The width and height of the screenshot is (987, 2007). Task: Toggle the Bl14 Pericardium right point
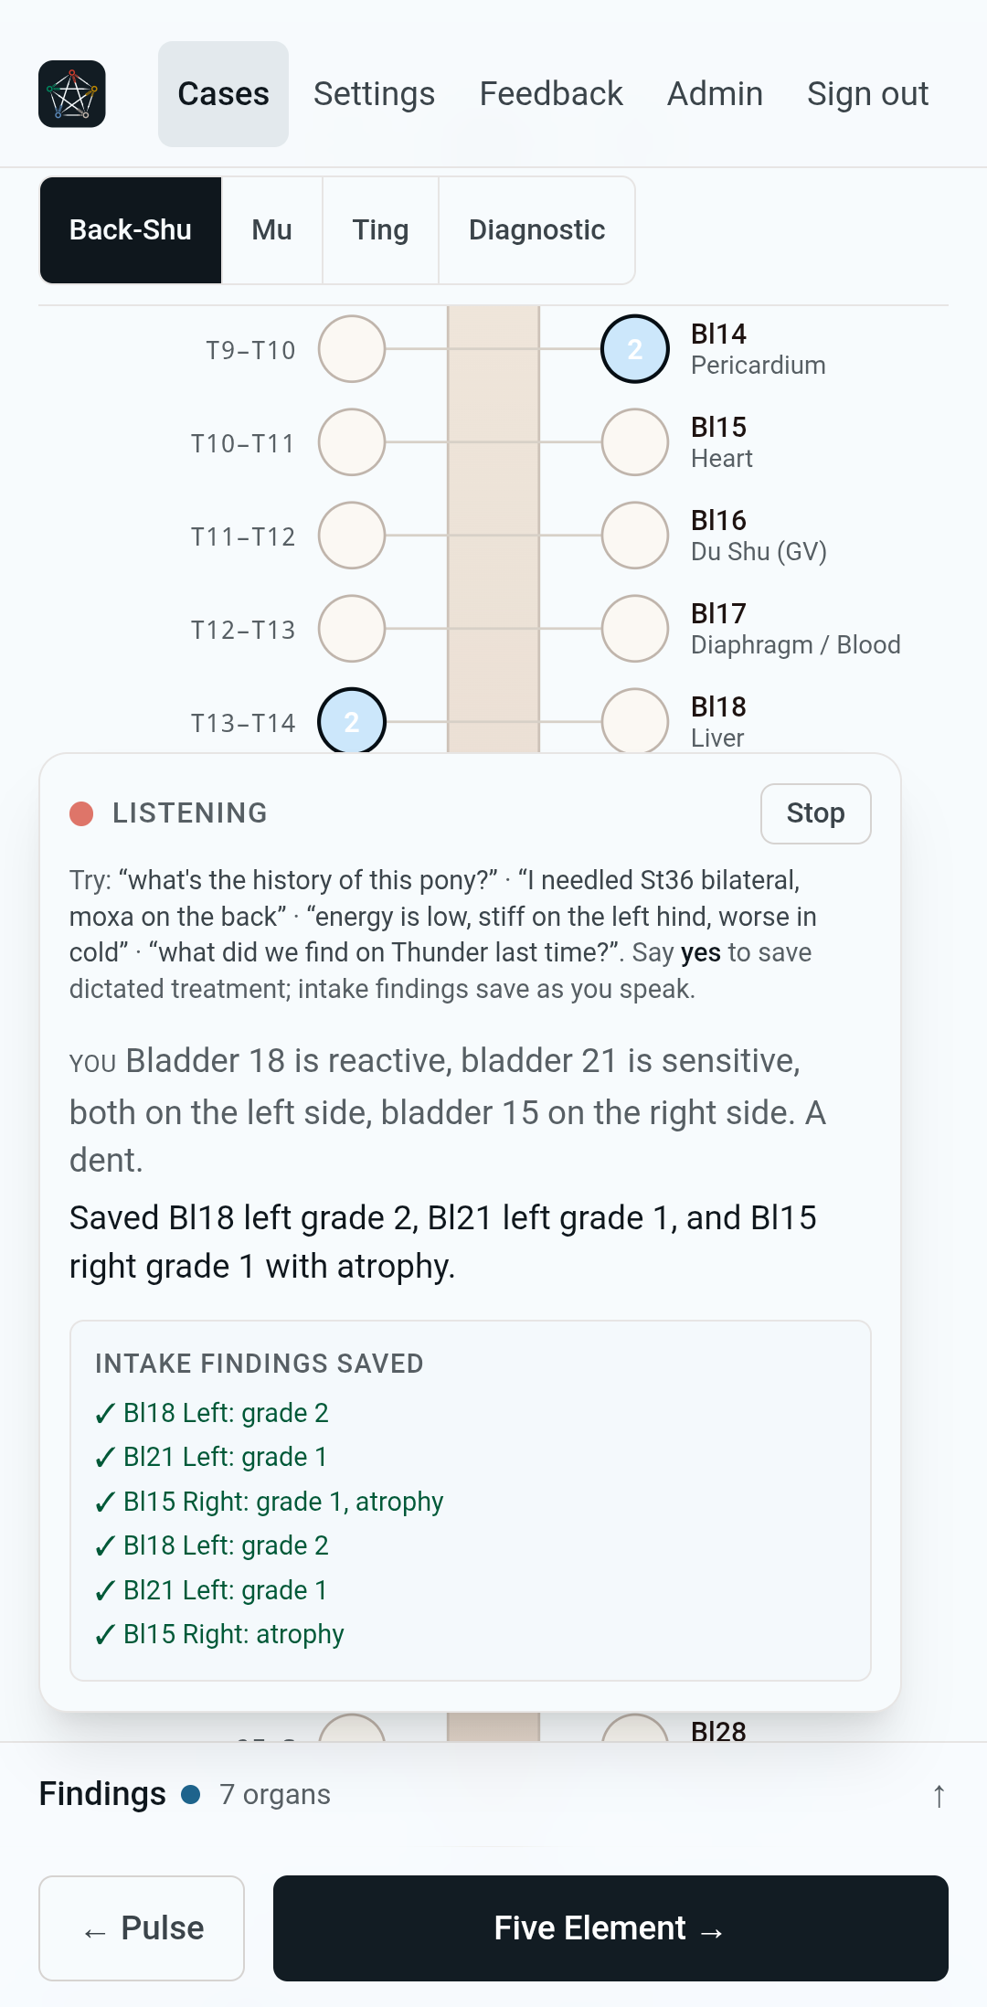pyautogui.click(x=635, y=349)
